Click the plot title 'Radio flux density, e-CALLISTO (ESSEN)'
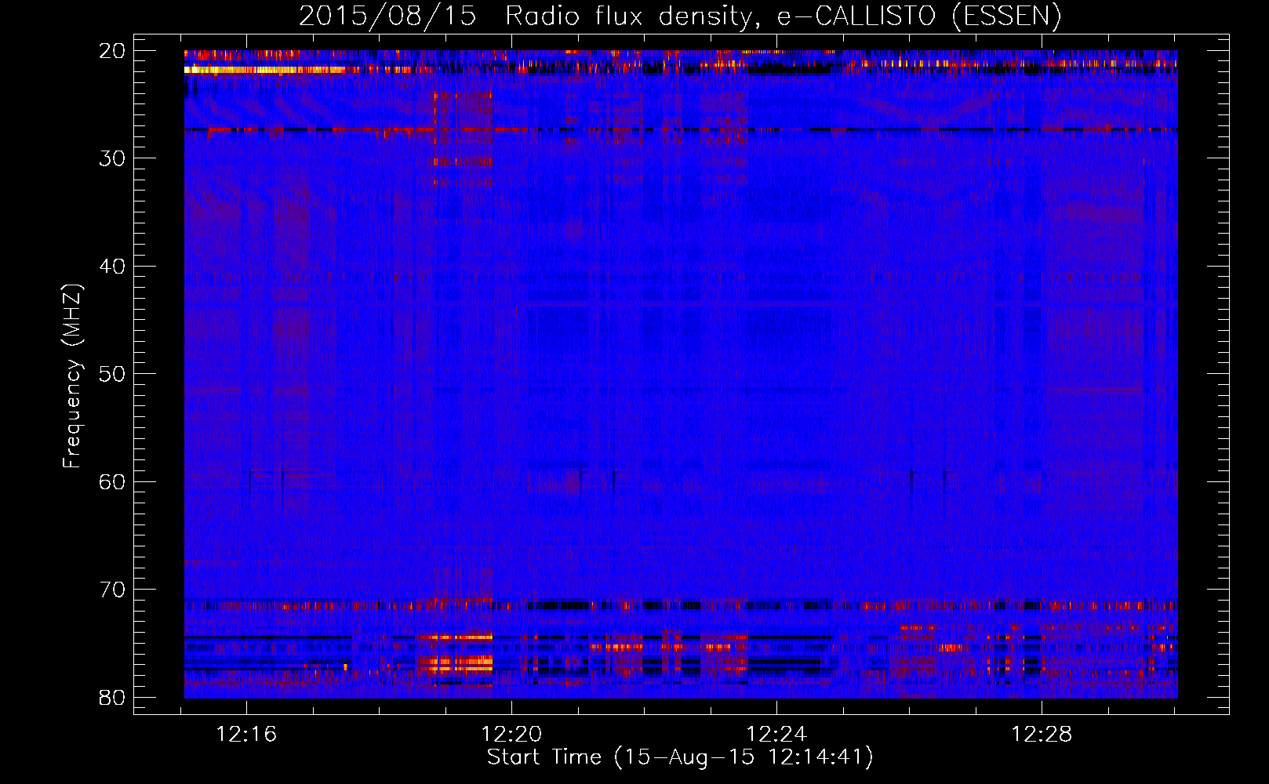The height and width of the screenshot is (784, 1269). [783, 16]
